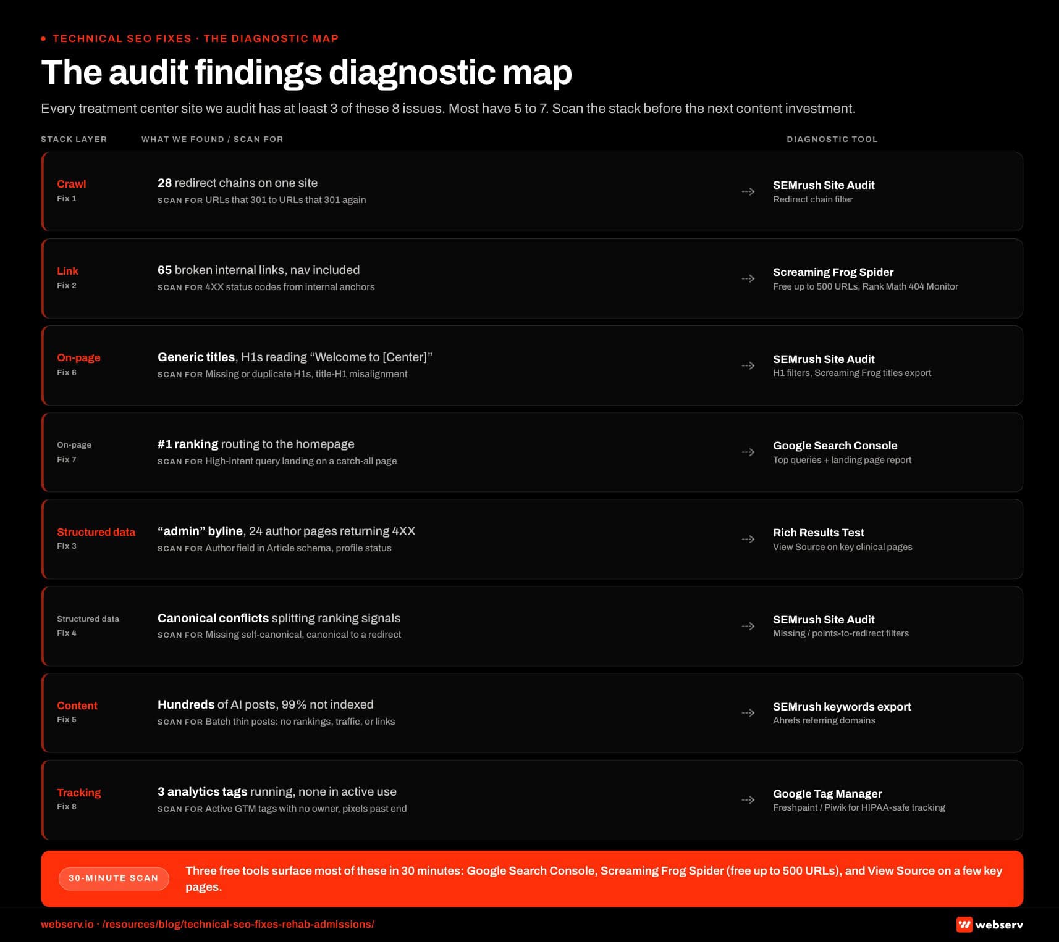Click 'Top queries + landing page report'
1059x942 pixels.
[842, 460]
